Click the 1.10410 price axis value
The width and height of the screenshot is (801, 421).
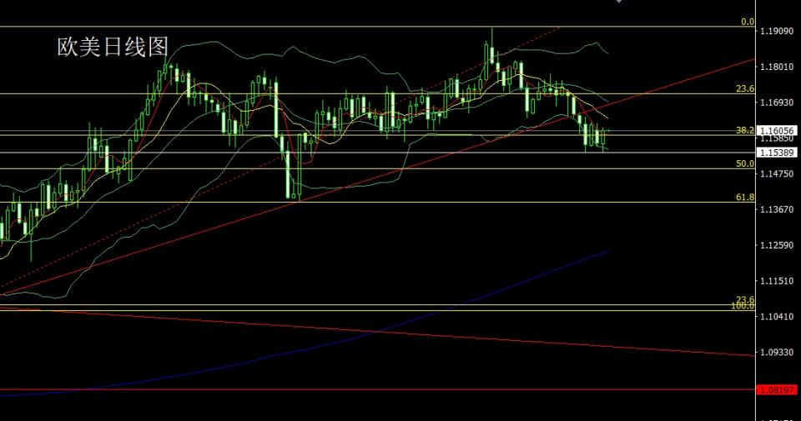click(776, 317)
